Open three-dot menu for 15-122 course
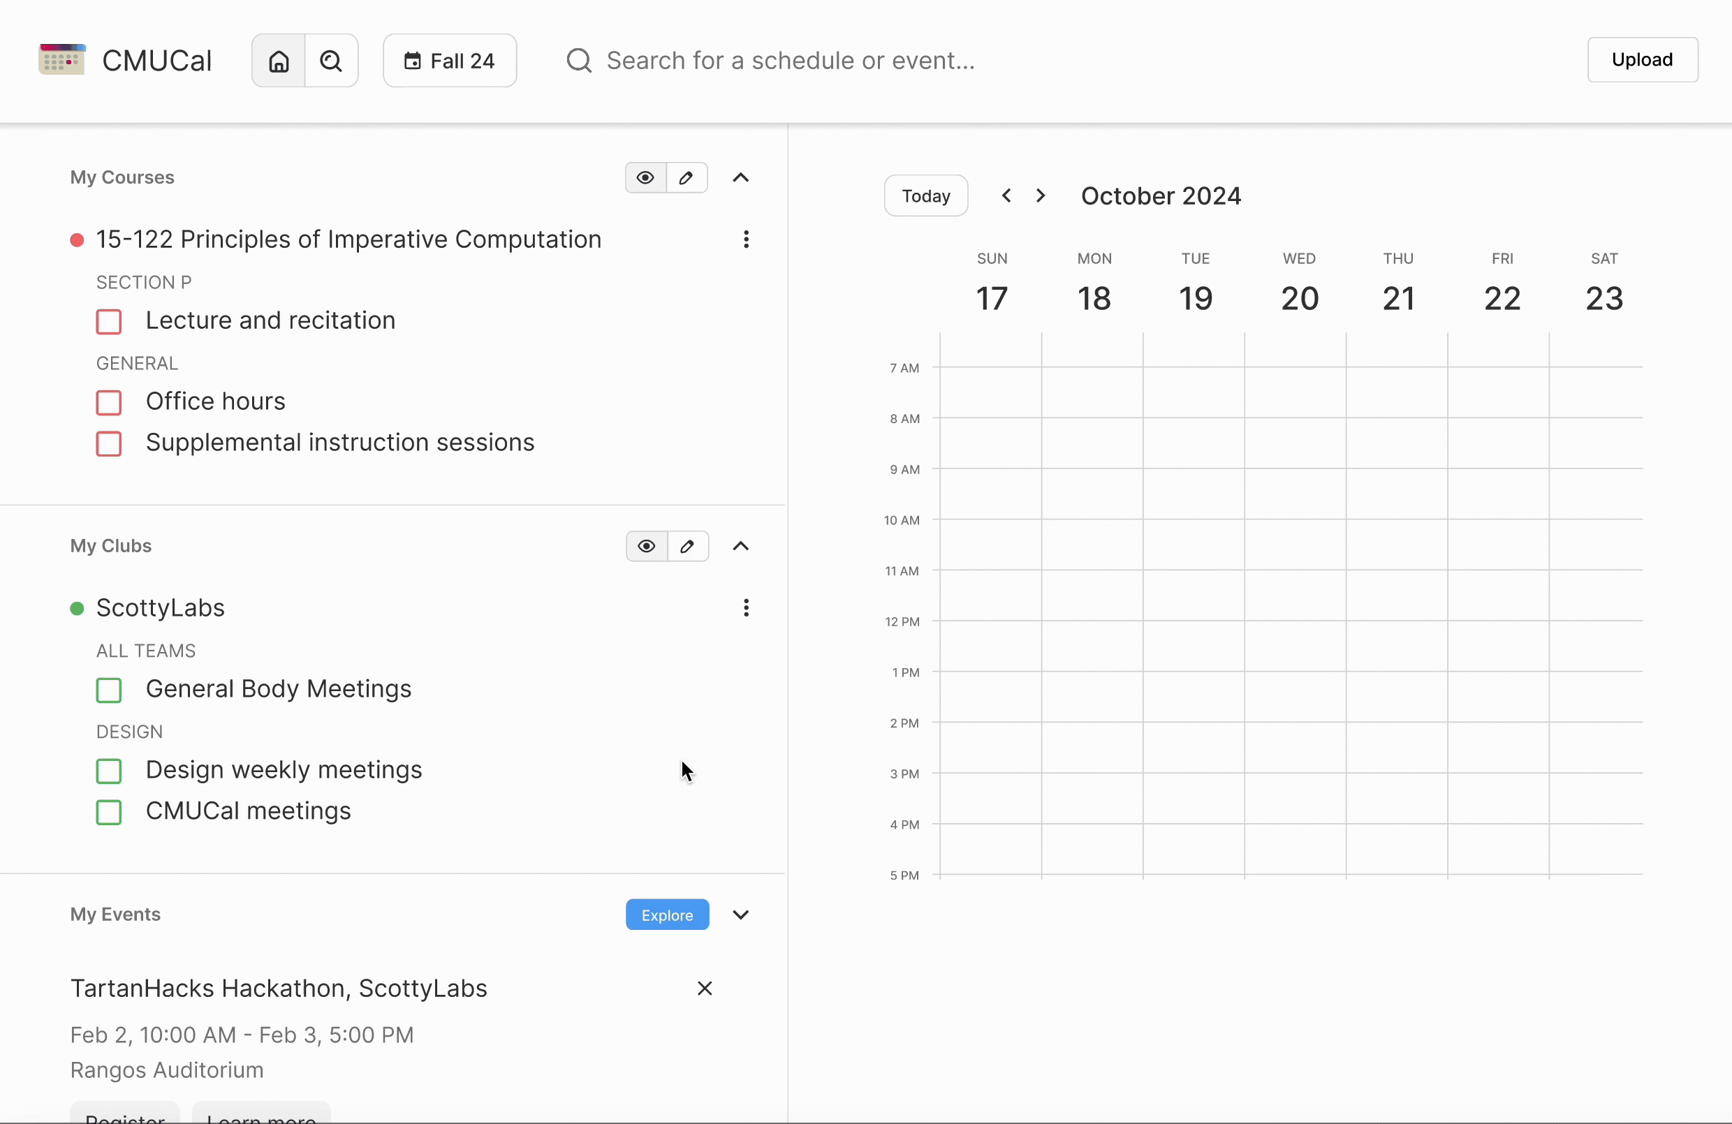The height and width of the screenshot is (1124, 1732). click(746, 240)
